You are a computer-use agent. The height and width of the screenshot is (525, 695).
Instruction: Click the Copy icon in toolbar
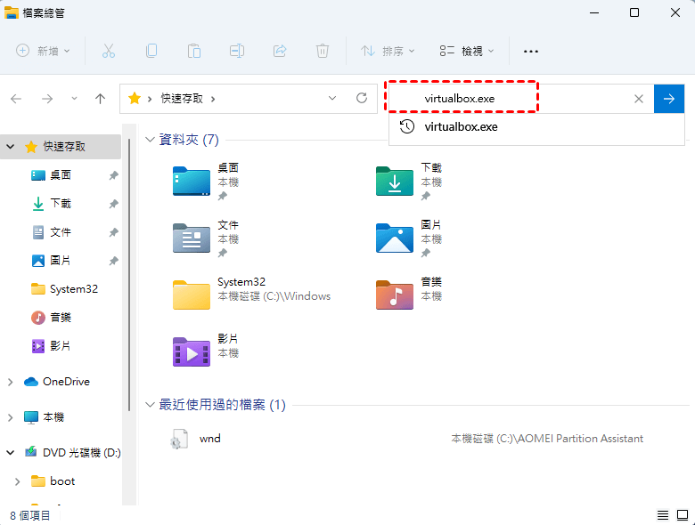[x=151, y=51]
